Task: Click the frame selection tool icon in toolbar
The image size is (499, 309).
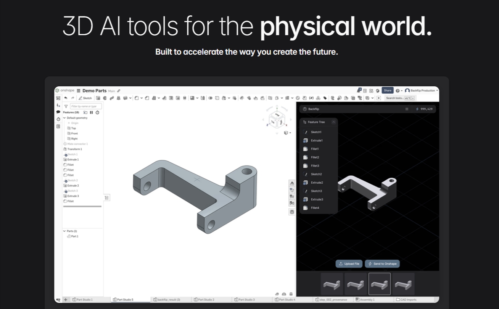Action: (x=379, y=98)
